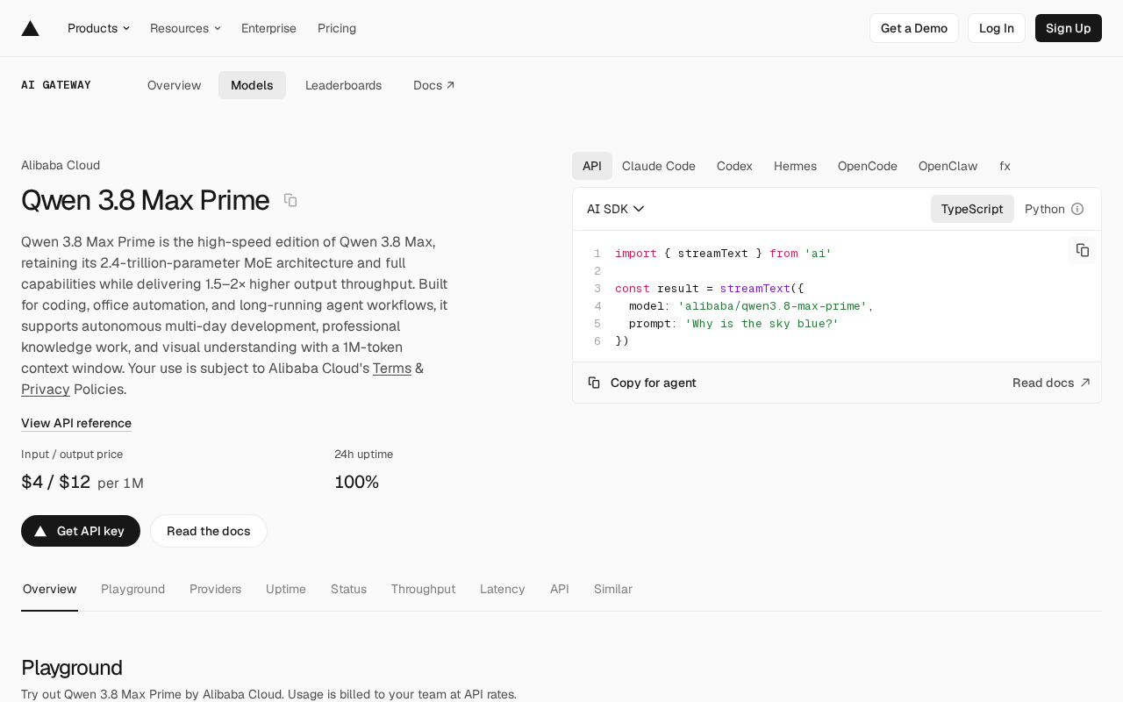Open the Docs external link
This screenshot has height=702, width=1123.
(434, 85)
